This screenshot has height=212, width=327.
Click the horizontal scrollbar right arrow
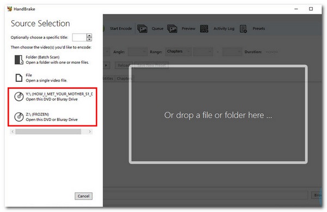click(90, 131)
